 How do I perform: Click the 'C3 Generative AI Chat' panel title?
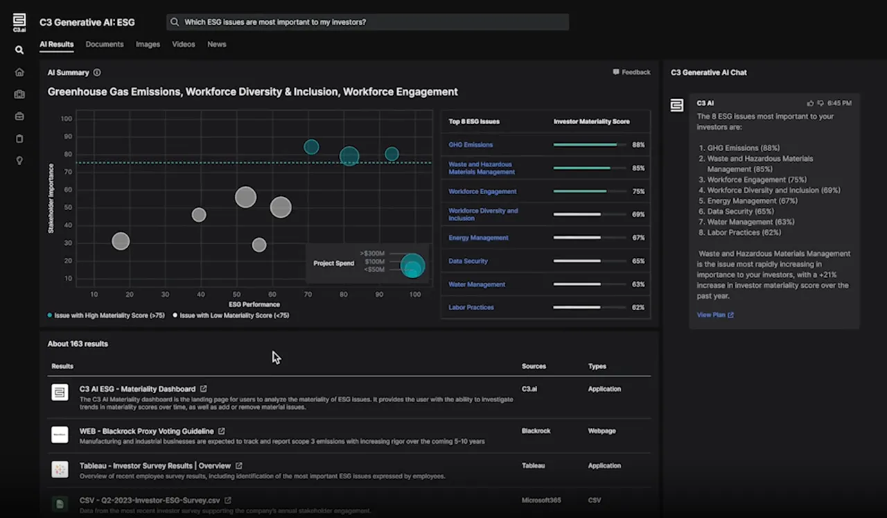pos(709,72)
